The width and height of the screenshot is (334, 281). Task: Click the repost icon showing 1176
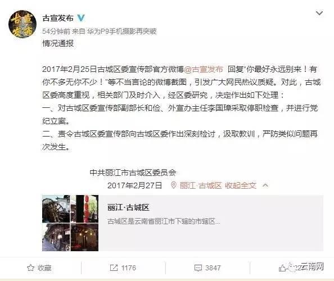114,268
